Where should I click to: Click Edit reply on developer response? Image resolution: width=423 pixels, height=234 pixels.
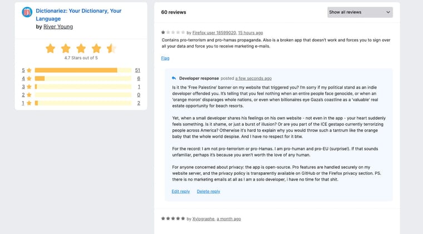180,192
